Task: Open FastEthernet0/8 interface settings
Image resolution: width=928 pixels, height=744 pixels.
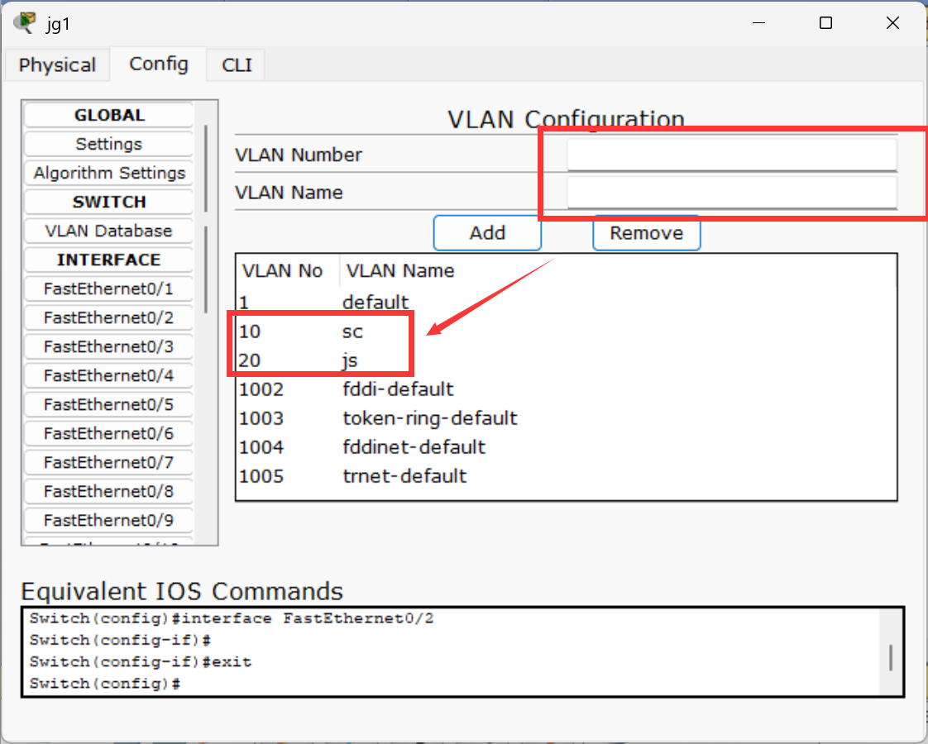Action: coord(109,492)
